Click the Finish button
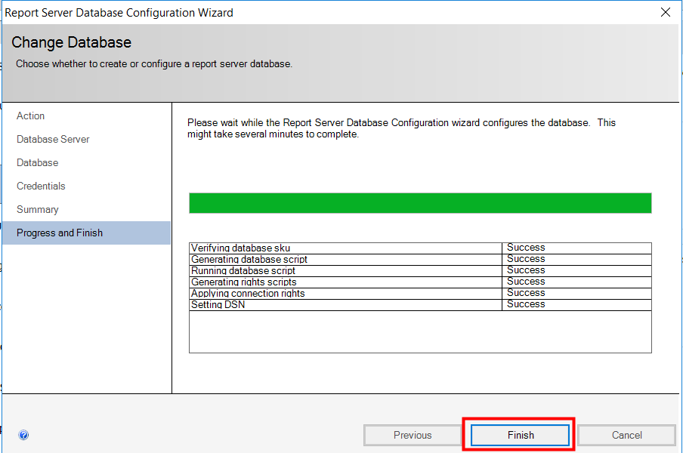This screenshot has width=683, height=453. 520,435
